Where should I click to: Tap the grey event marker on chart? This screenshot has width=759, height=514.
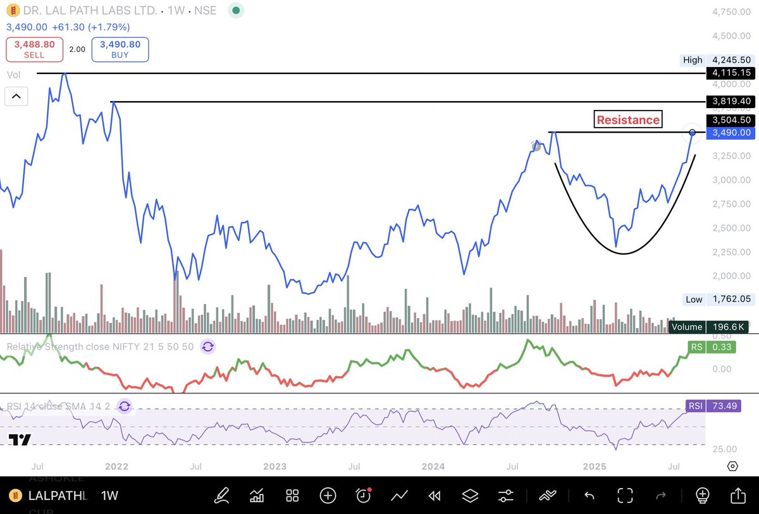click(537, 147)
